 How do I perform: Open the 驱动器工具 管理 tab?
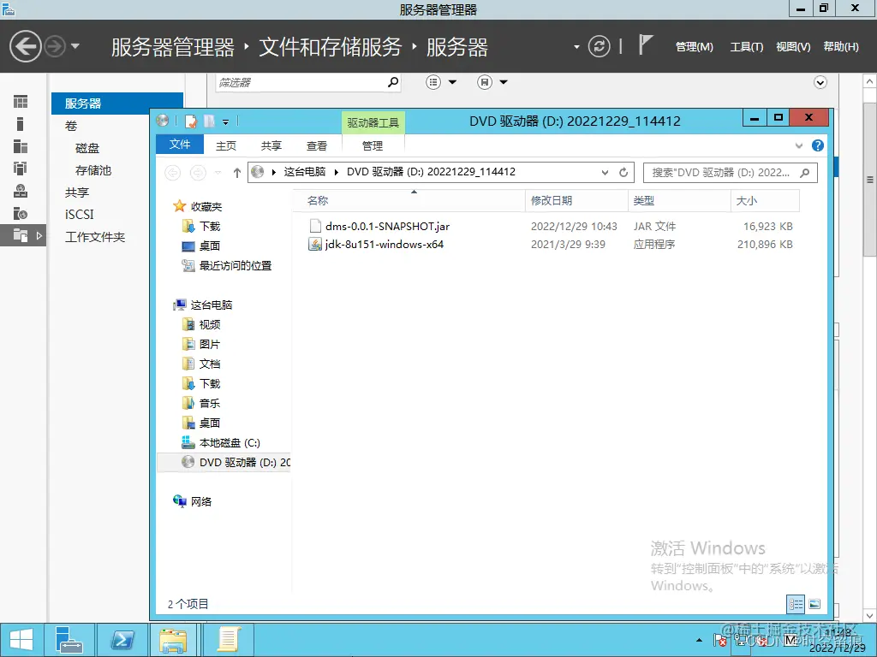click(x=372, y=145)
